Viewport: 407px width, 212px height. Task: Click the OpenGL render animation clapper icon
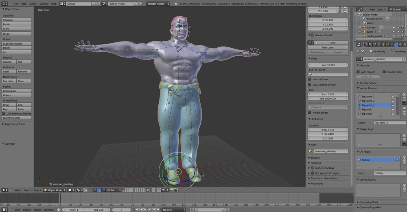(176, 190)
